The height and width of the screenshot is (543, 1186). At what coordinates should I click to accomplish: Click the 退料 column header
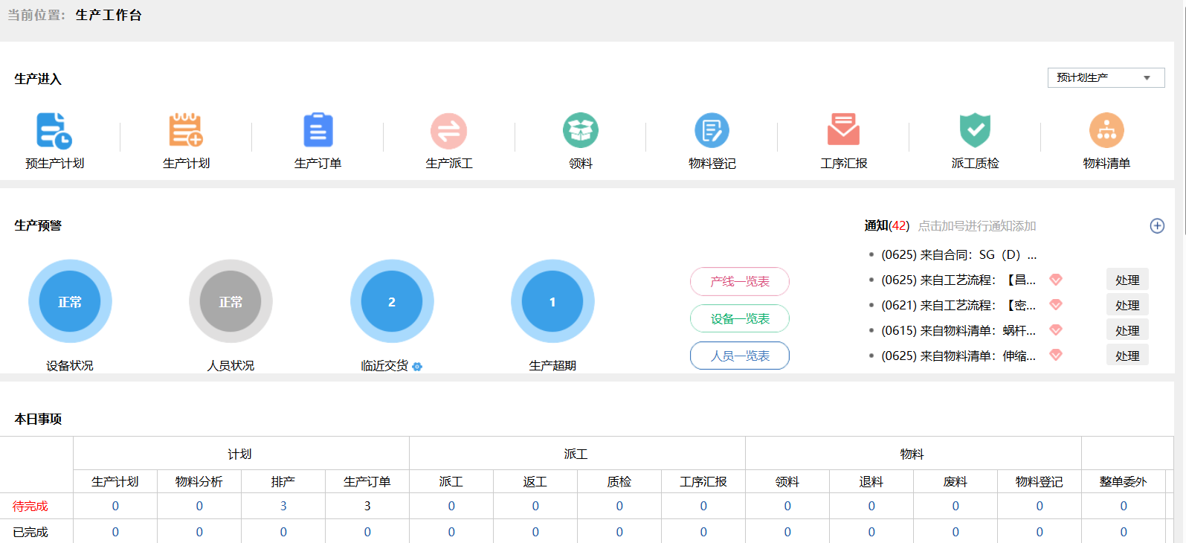871,481
